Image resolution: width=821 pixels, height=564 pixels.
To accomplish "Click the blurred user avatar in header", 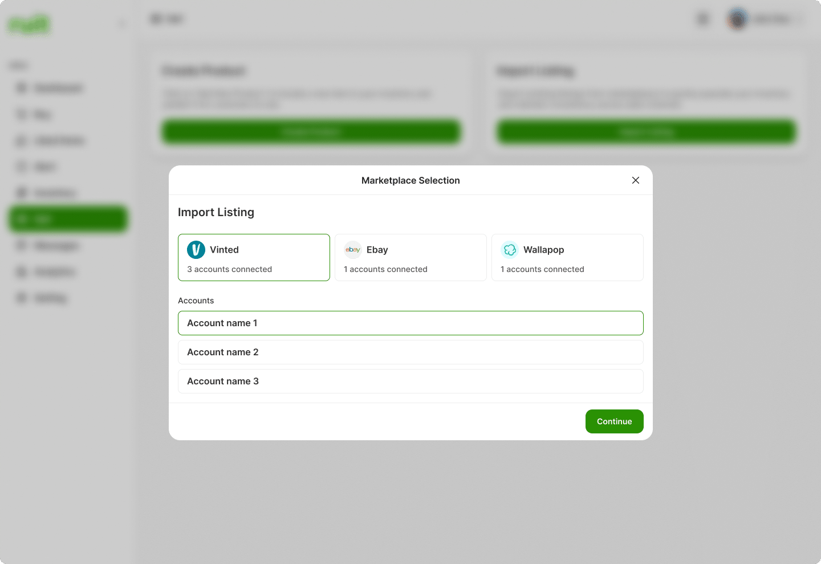I will point(737,19).
